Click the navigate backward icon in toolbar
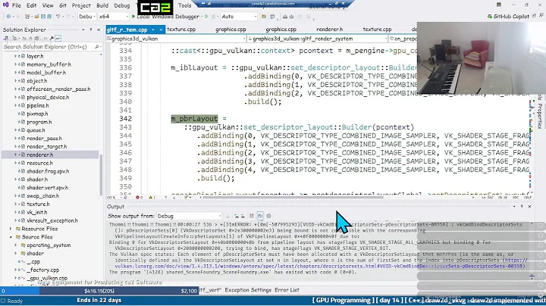This screenshot has width=546, height=306. click(8, 17)
